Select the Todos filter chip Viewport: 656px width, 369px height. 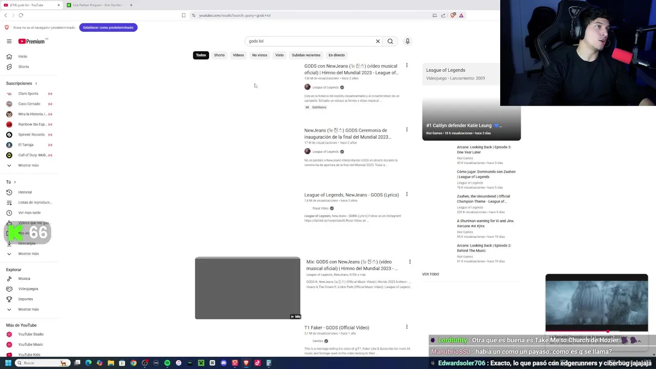click(x=201, y=55)
